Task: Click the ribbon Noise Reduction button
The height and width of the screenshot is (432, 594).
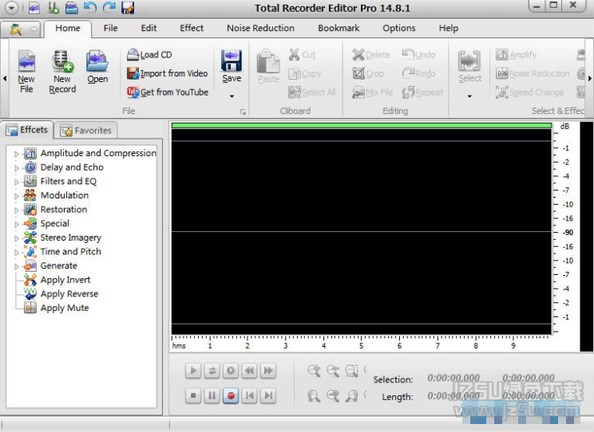Action: pyautogui.click(x=533, y=73)
